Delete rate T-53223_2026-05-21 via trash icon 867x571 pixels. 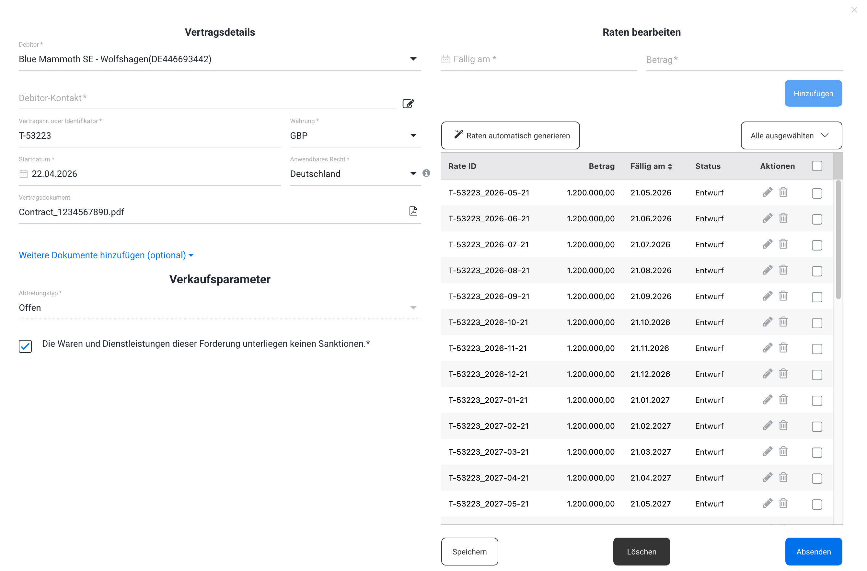point(783,192)
